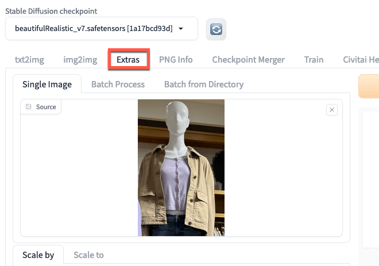Click the Source label text
The height and width of the screenshot is (266, 379).
point(46,107)
